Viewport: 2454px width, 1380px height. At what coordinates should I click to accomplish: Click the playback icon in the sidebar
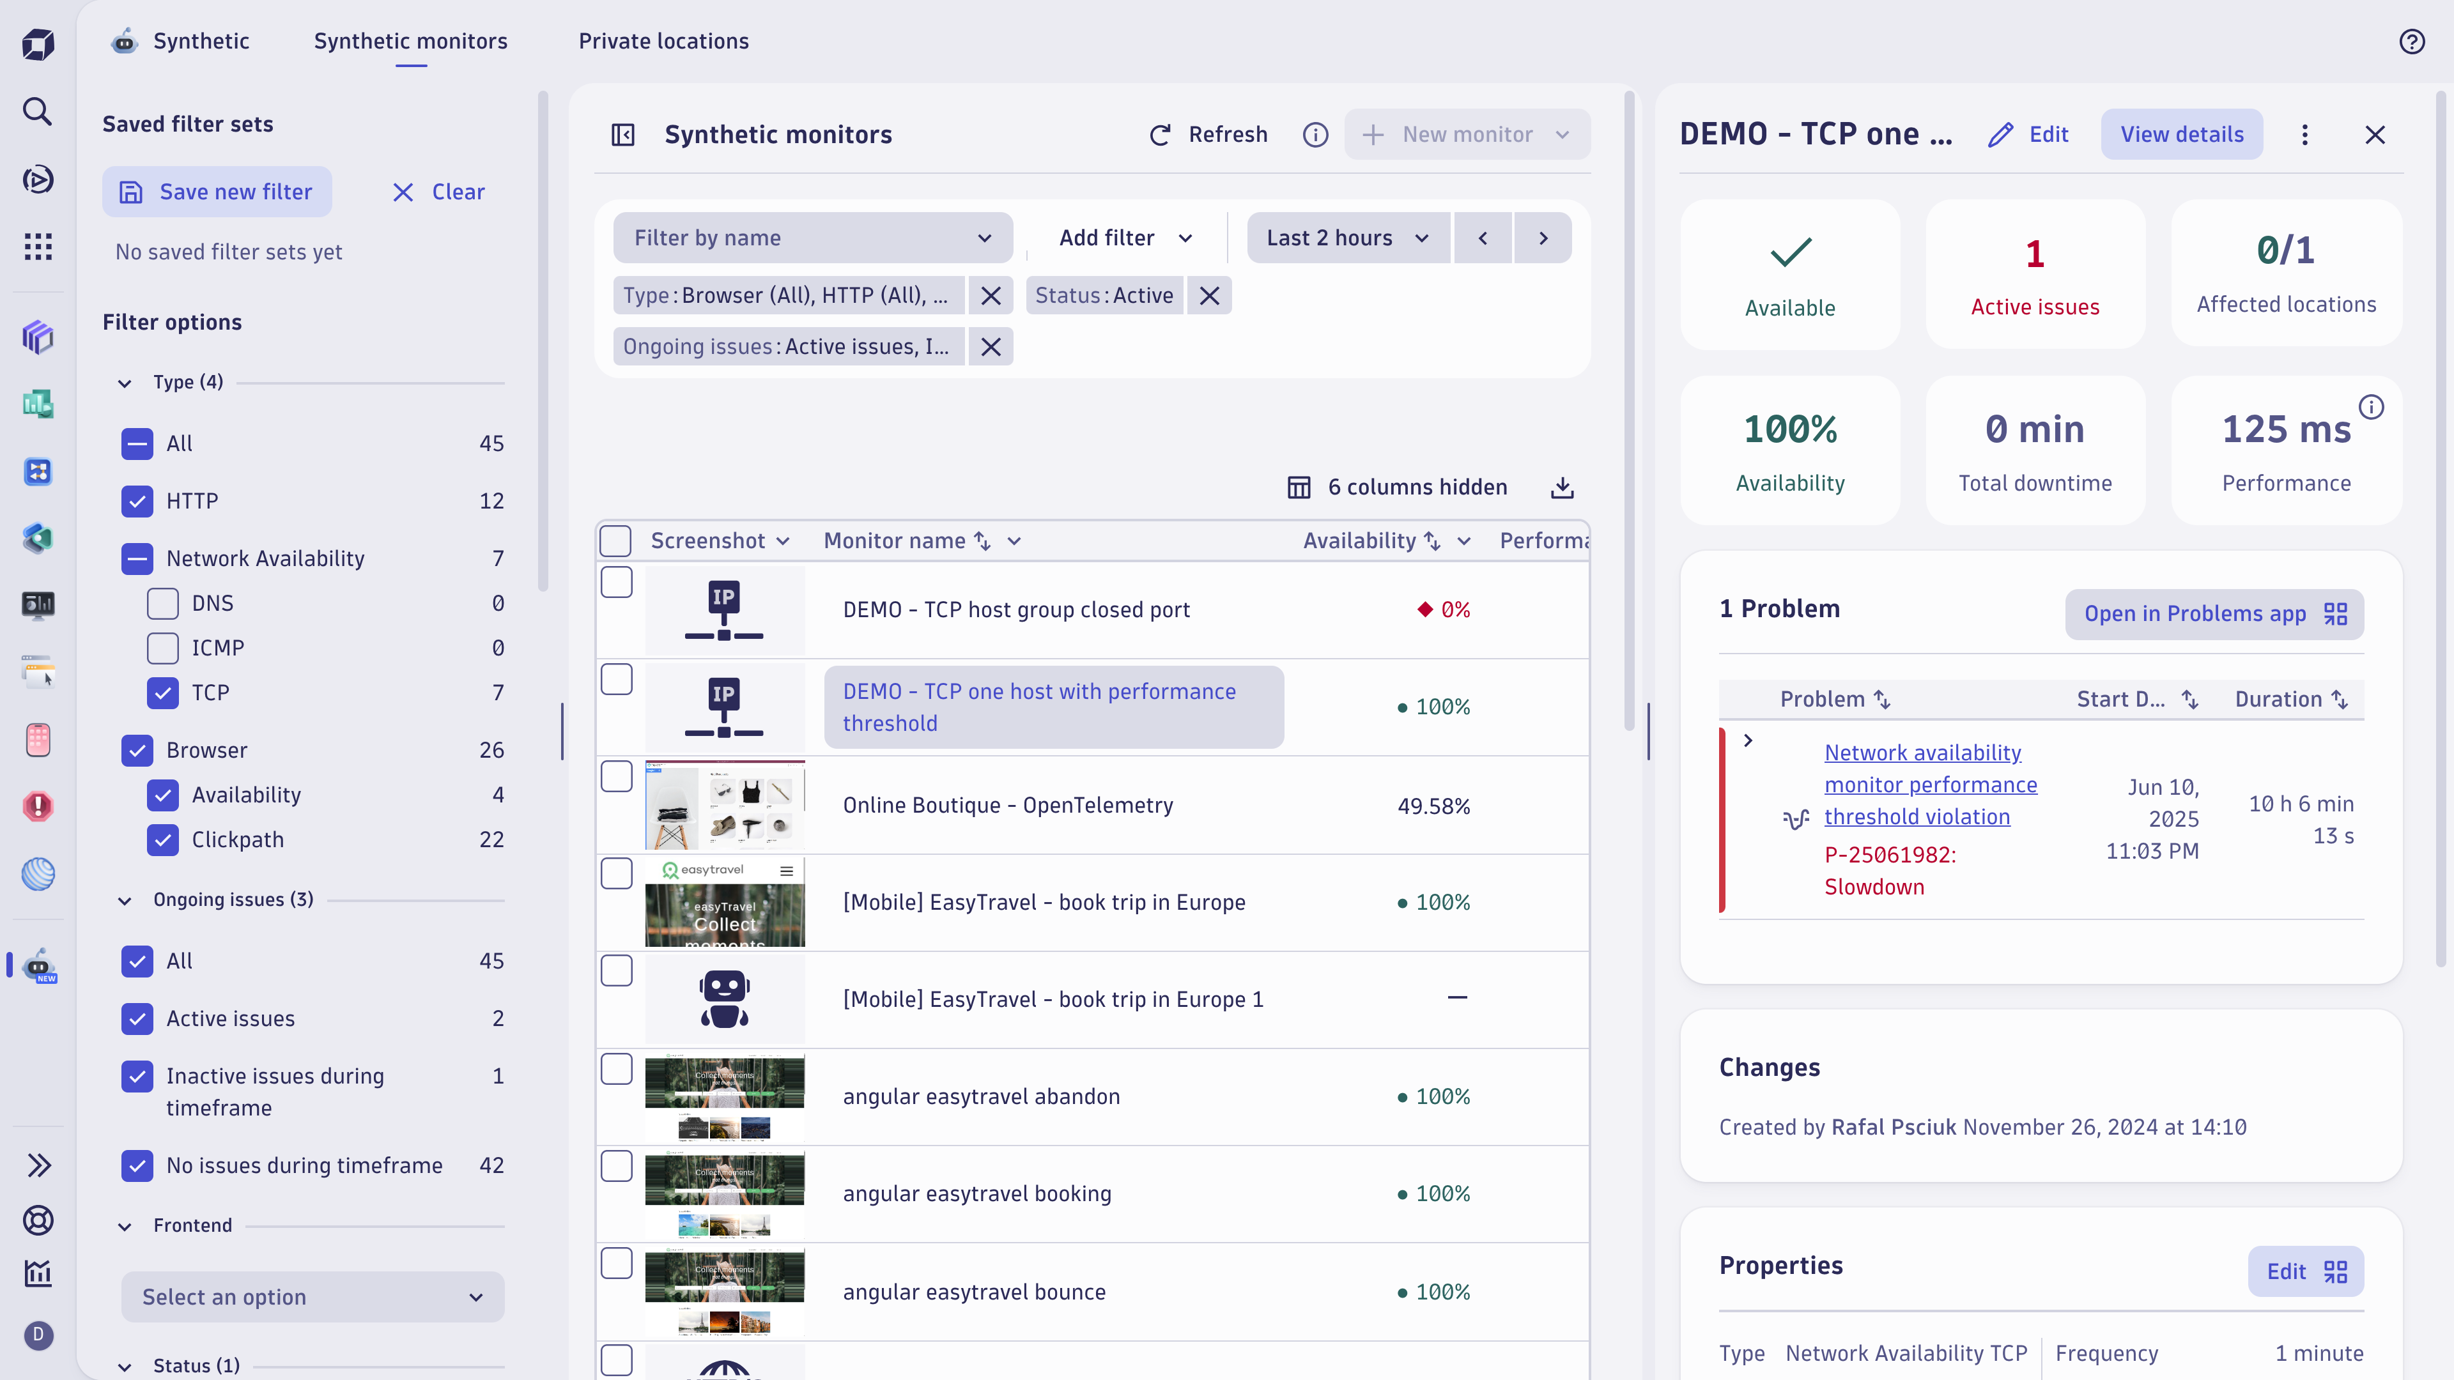pyautogui.click(x=37, y=179)
